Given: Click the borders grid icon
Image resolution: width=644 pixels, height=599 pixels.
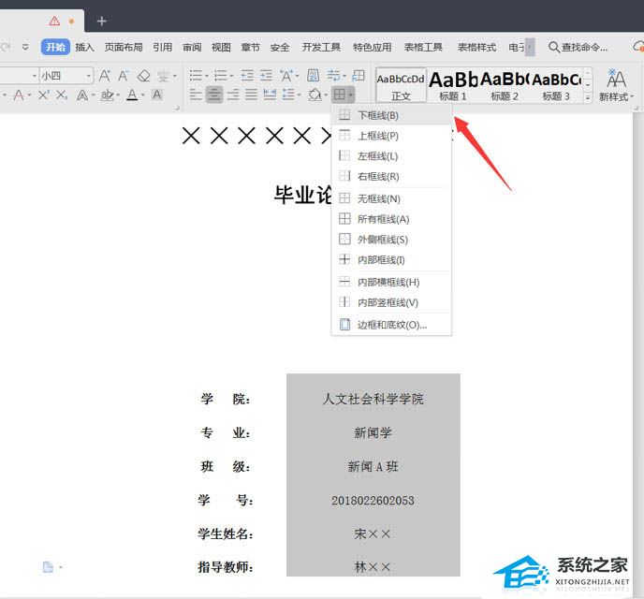Looking at the screenshot, I should point(339,95).
